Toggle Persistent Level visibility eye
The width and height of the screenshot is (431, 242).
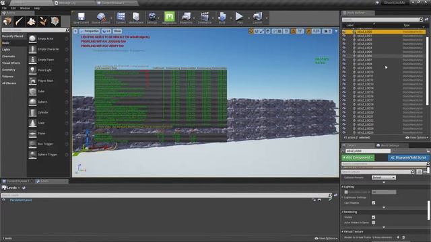point(3,200)
